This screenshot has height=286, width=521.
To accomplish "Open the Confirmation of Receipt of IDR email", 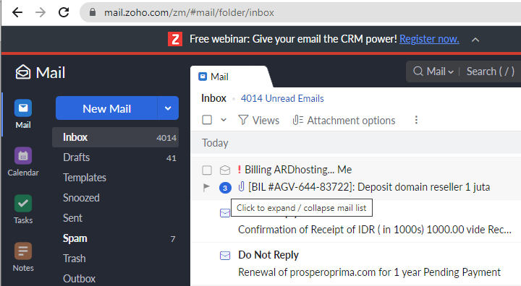I will (375, 229).
